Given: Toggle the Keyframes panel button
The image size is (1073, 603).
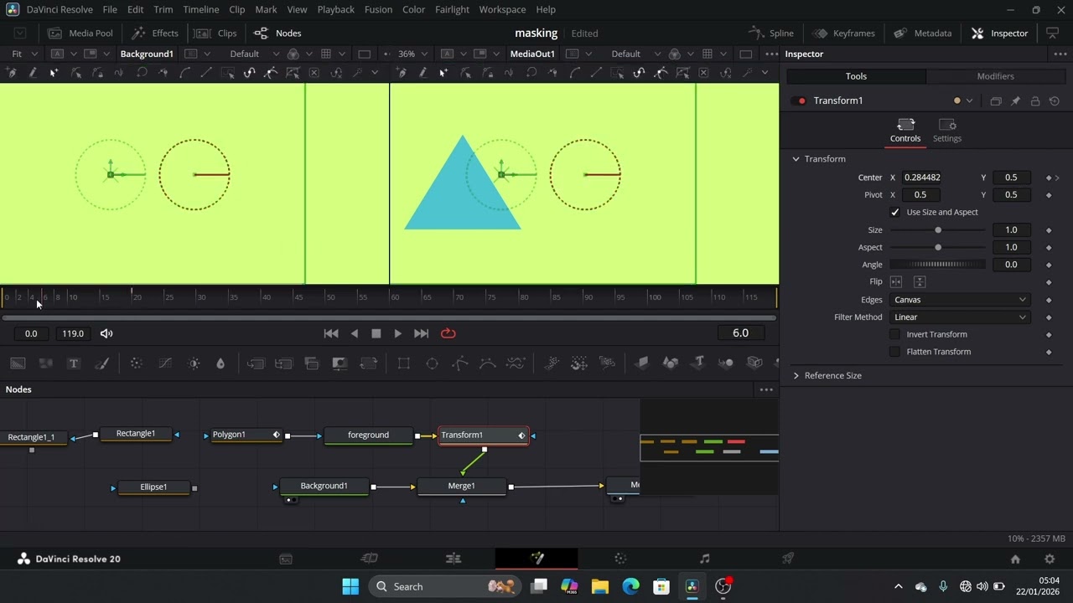Looking at the screenshot, I should [x=844, y=33].
